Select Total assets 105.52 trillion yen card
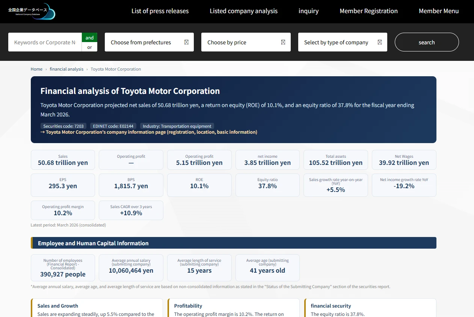474x317 pixels. (336, 160)
